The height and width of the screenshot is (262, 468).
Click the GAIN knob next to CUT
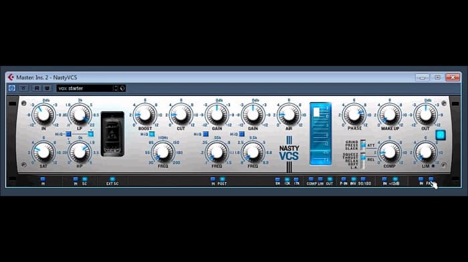click(217, 115)
